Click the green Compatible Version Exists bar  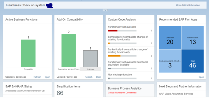[69, 50]
